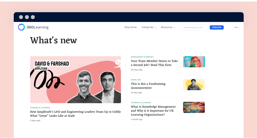Click the first gray window dot
This screenshot has height=138, width=257.
pyautogui.click(x=21, y=17)
